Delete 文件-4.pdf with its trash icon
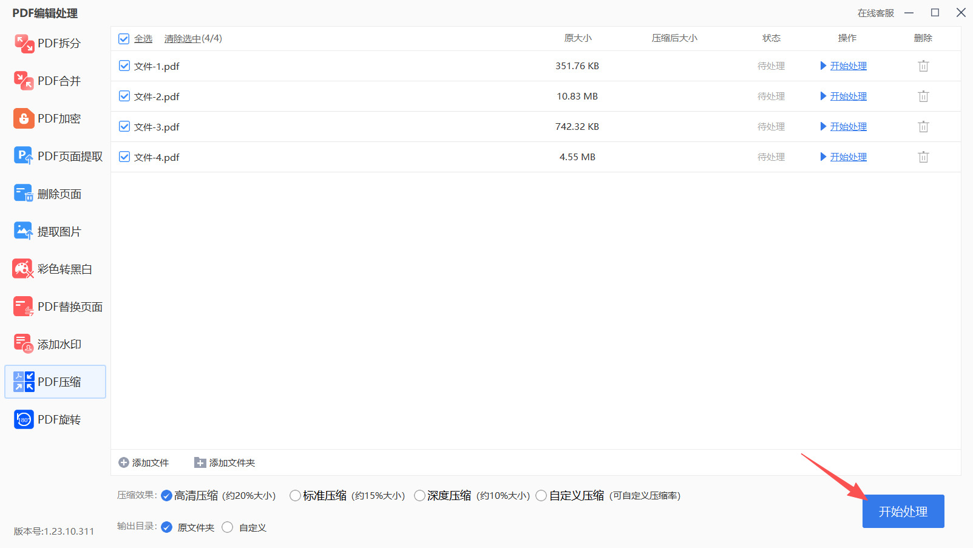Viewport: 973px width, 548px height. pyautogui.click(x=923, y=157)
